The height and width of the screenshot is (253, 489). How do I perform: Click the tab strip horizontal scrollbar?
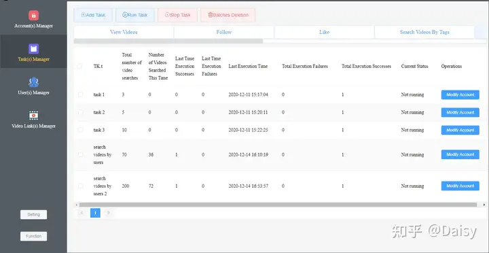pos(168,41)
